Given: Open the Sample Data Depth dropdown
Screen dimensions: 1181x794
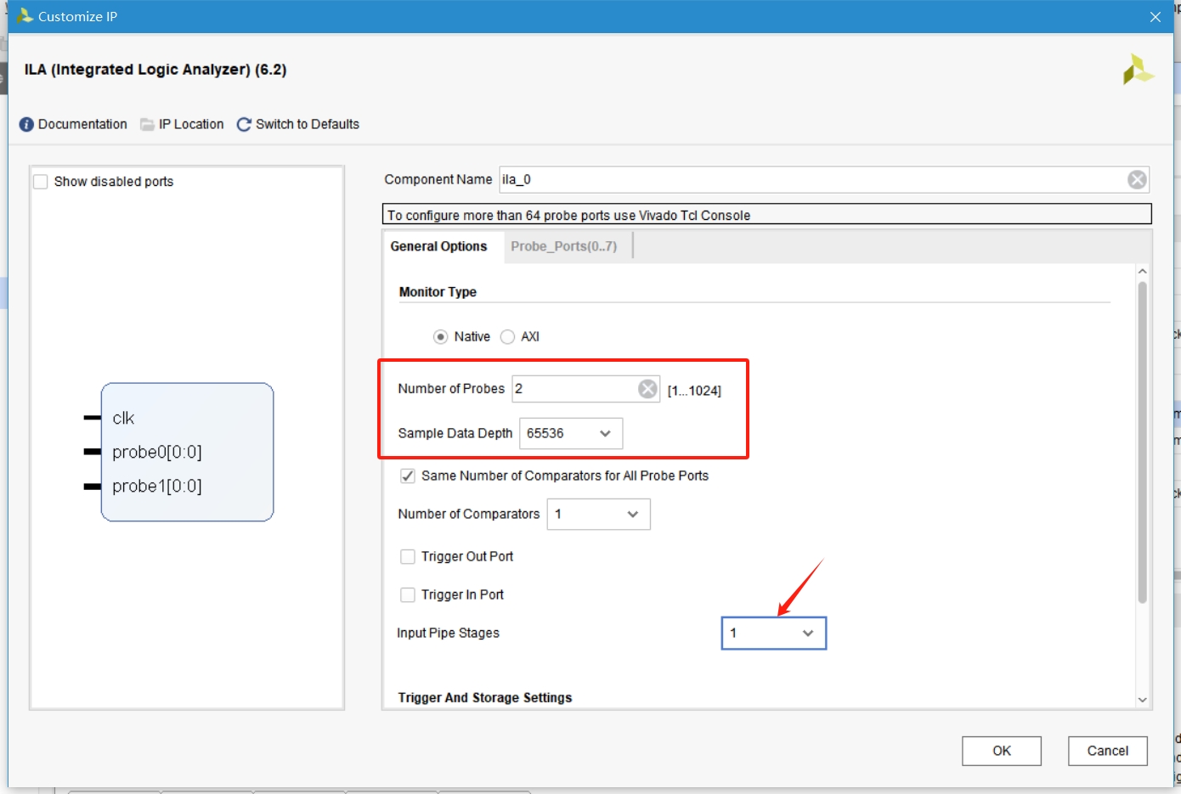Looking at the screenshot, I should pyautogui.click(x=571, y=433).
